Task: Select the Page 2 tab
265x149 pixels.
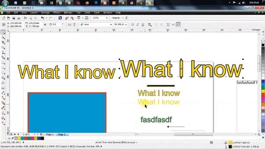Action: (x=62, y=135)
